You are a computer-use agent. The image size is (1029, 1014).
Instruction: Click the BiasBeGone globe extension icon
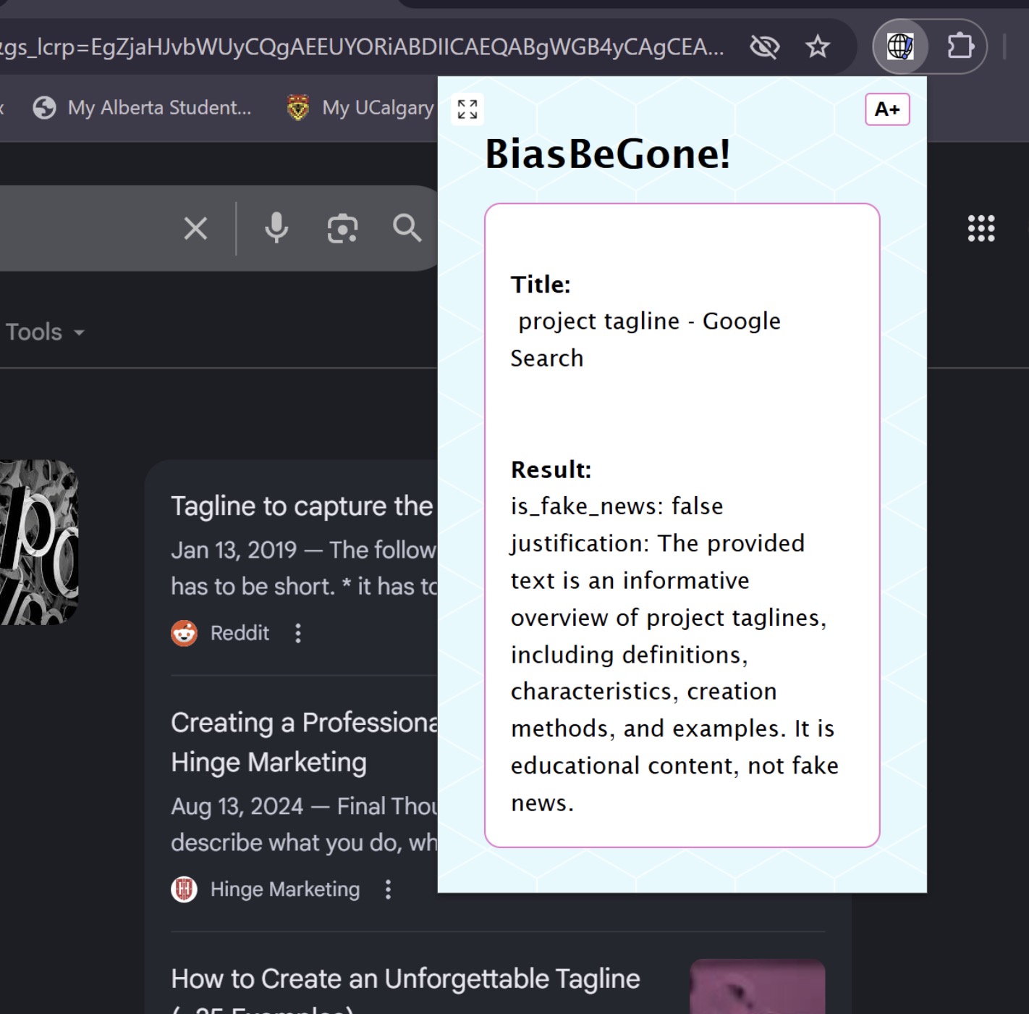pyautogui.click(x=900, y=47)
